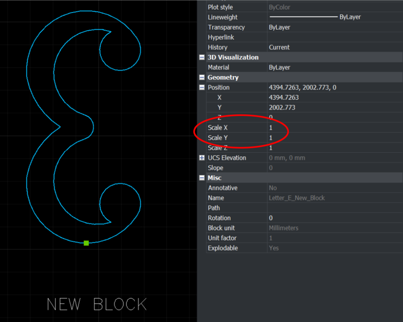Expand the UCS Elevation property
The height and width of the screenshot is (322, 403).
point(201,158)
